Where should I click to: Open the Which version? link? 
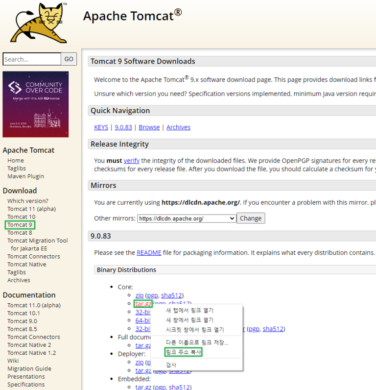point(28,201)
